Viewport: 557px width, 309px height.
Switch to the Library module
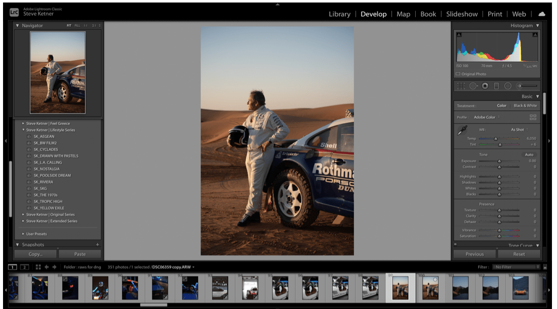point(339,14)
